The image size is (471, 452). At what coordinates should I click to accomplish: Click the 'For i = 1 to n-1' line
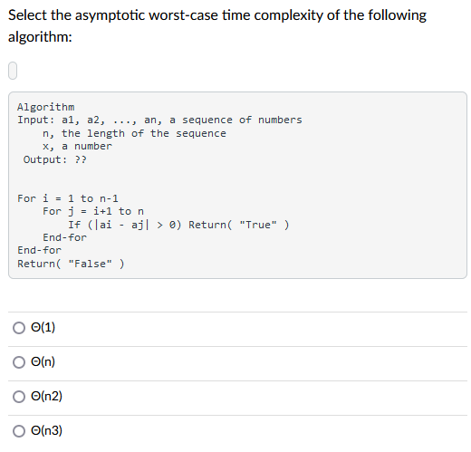point(68,198)
